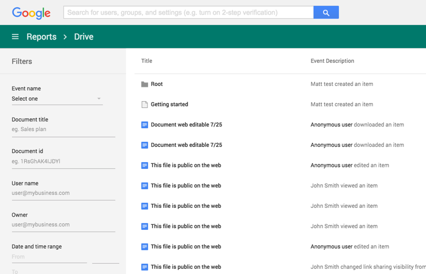This screenshot has height=274, width=426.
Task: Focus the admin search box
Action: (188, 12)
